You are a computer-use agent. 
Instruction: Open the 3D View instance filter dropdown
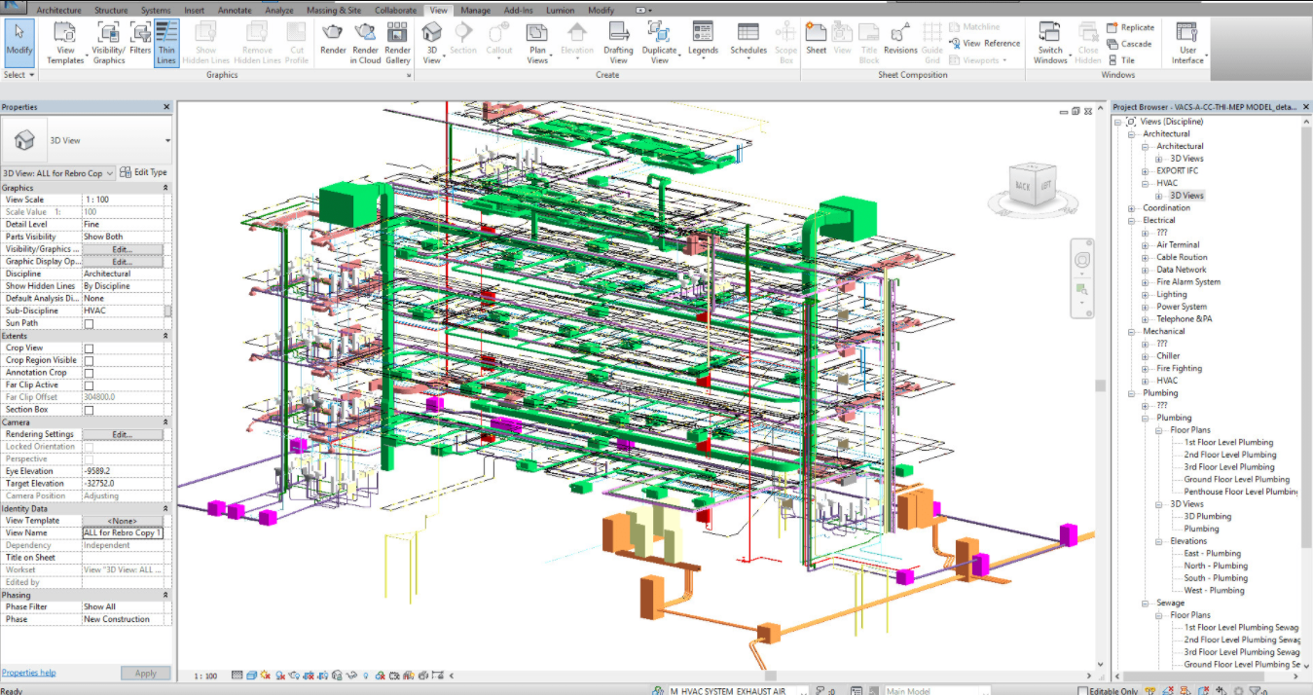tap(109, 173)
